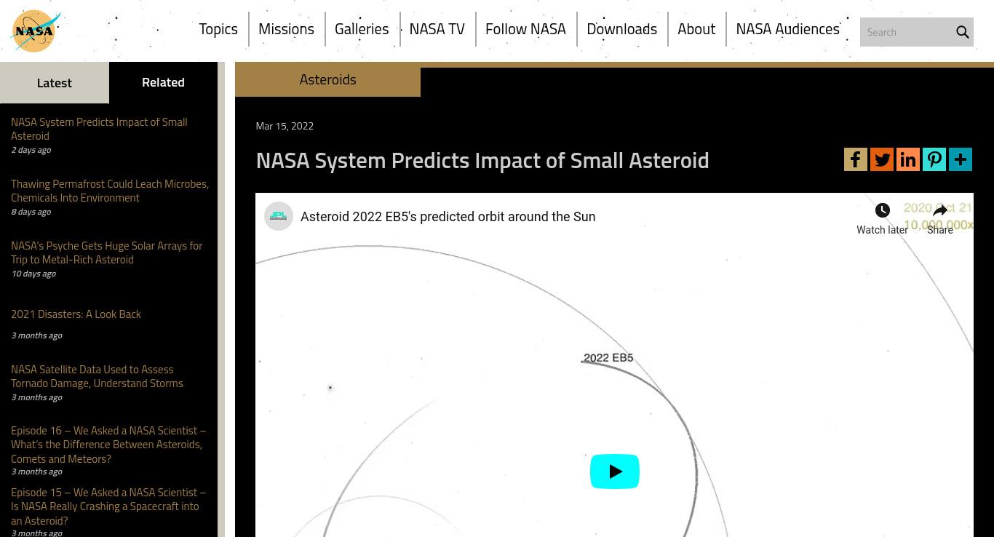Play the asteroid orbit video
This screenshot has height=537, width=994.
tap(615, 472)
